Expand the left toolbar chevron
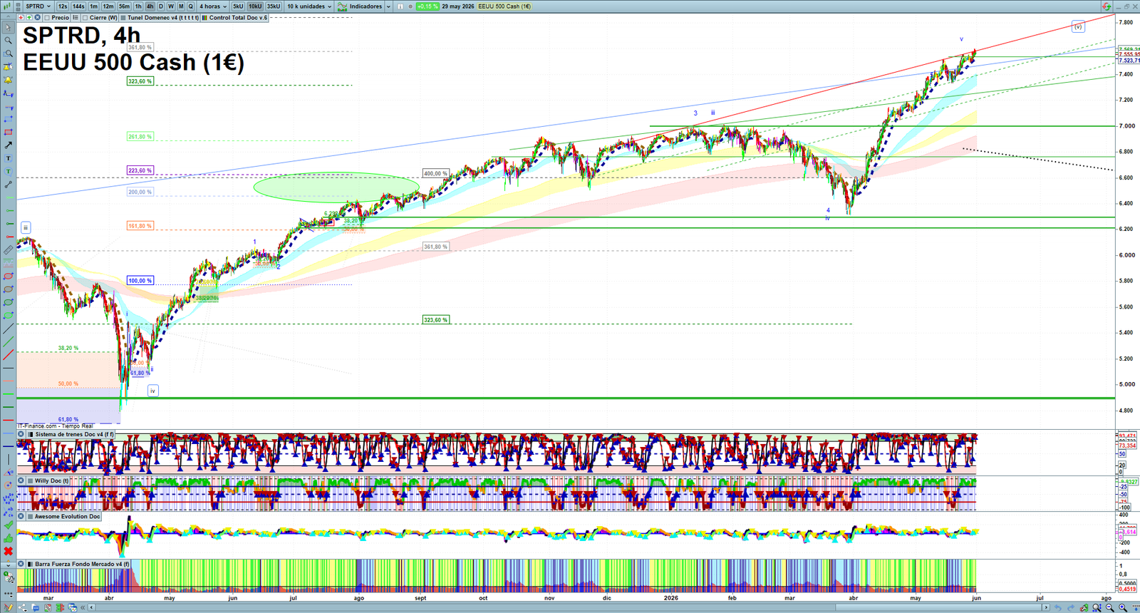1140x613 pixels. pos(9,564)
